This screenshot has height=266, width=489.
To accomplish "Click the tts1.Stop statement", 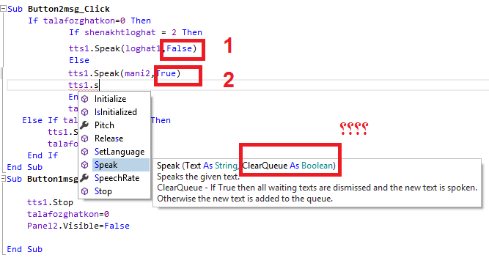I will [x=50, y=202].
